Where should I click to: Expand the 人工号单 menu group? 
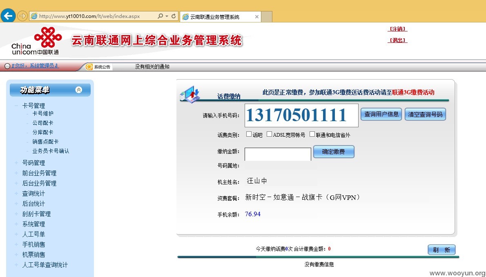[x=33, y=234]
